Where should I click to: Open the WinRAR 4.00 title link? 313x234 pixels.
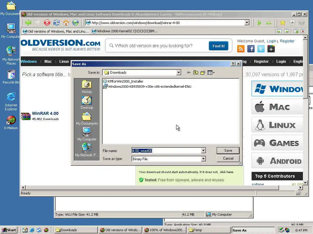45,113
